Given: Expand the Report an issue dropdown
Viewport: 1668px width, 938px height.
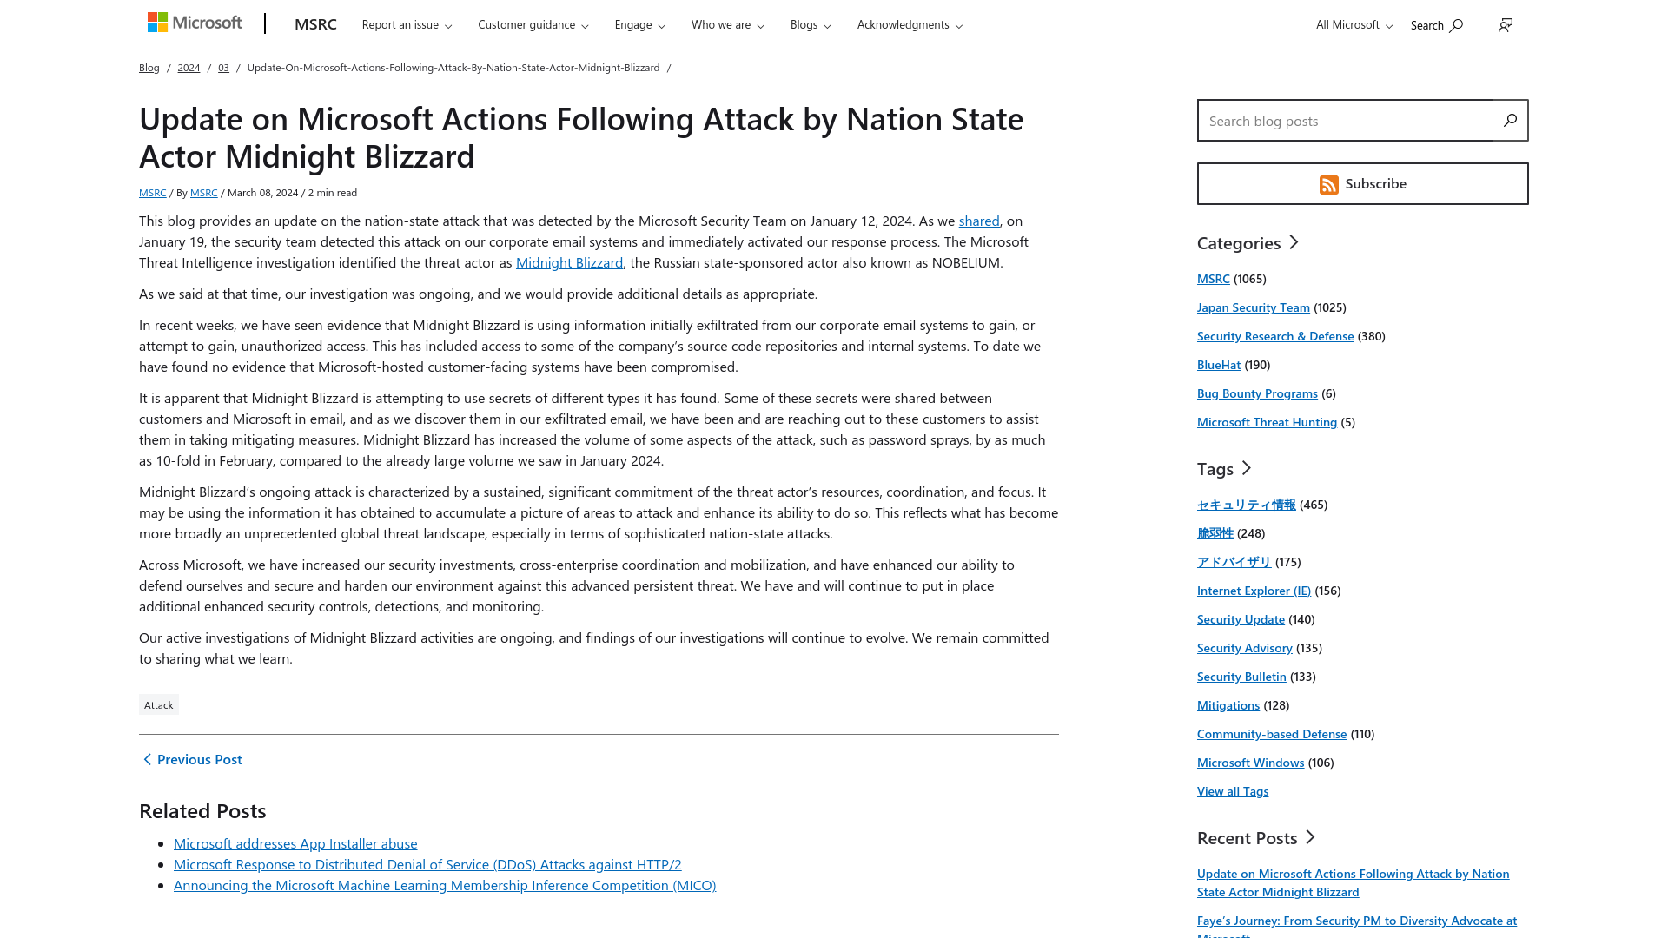Looking at the screenshot, I should pos(407,24).
